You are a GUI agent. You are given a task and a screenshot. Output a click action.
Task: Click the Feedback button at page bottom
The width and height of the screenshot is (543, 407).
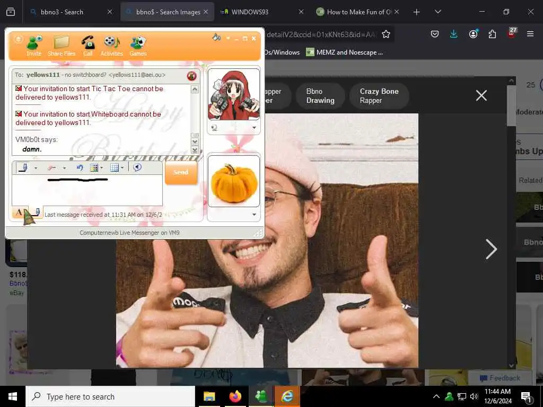500,378
